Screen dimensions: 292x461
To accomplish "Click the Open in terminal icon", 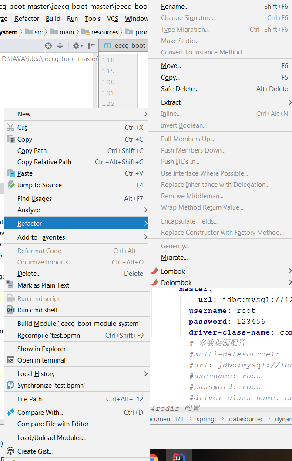I will tap(10, 360).
